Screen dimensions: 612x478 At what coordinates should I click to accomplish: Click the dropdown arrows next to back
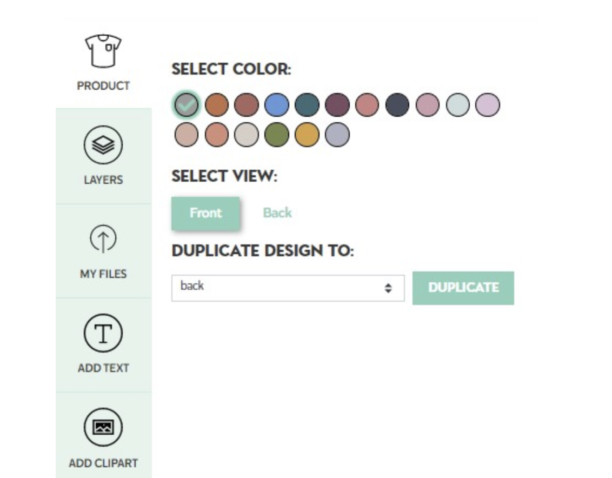coord(388,288)
